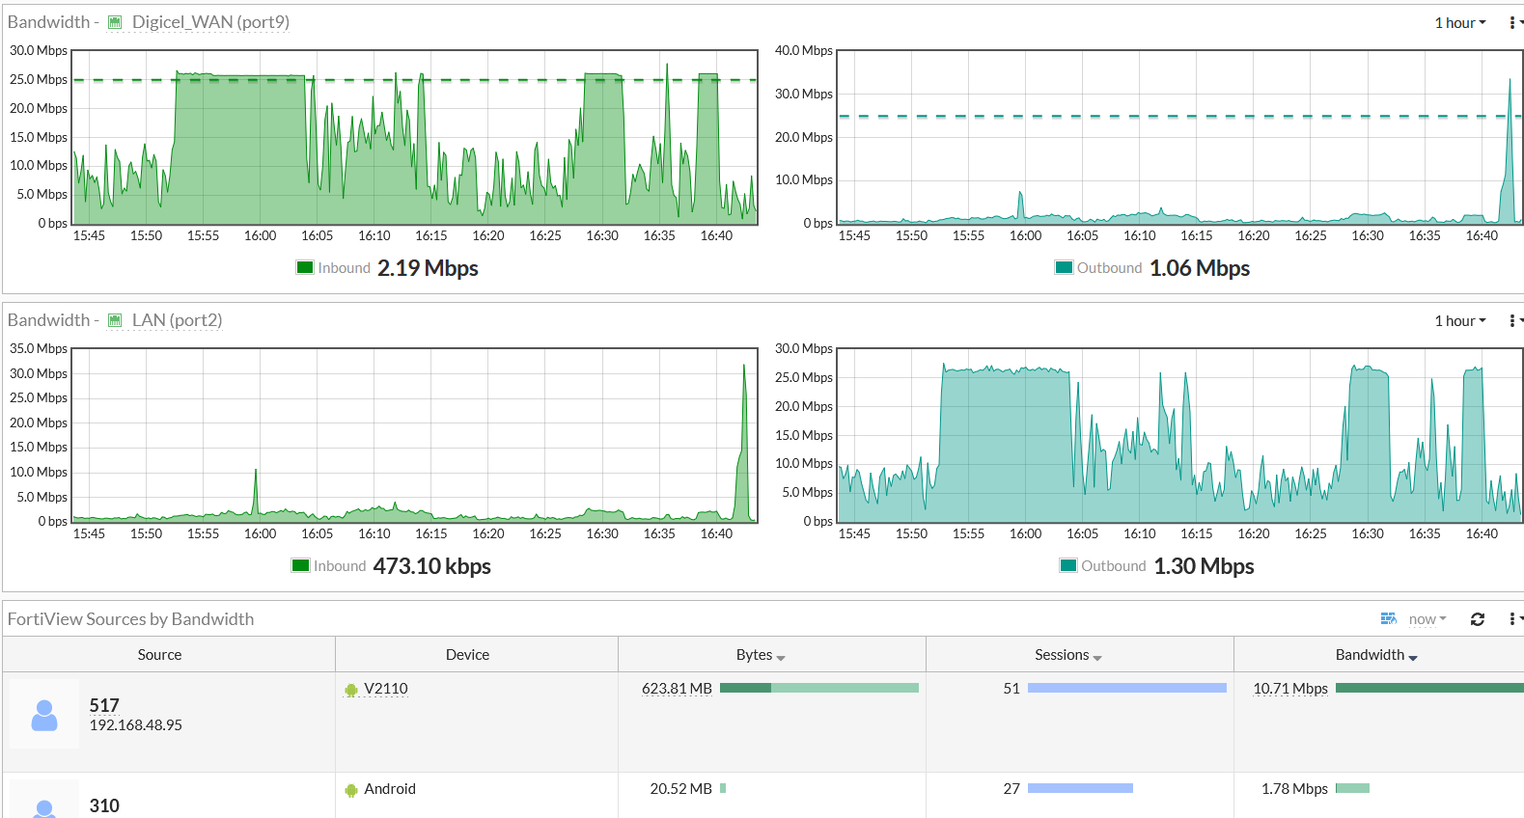Click the sessions bar for source 310
Image resolution: width=1524 pixels, height=818 pixels.
click(x=1080, y=788)
